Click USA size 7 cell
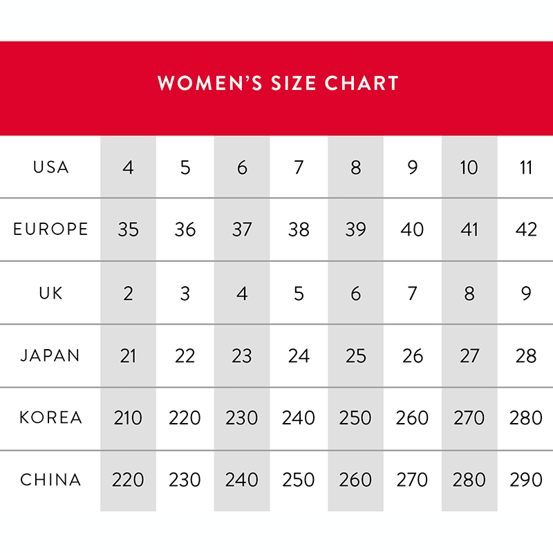The width and height of the screenshot is (553, 553). [299, 167]
